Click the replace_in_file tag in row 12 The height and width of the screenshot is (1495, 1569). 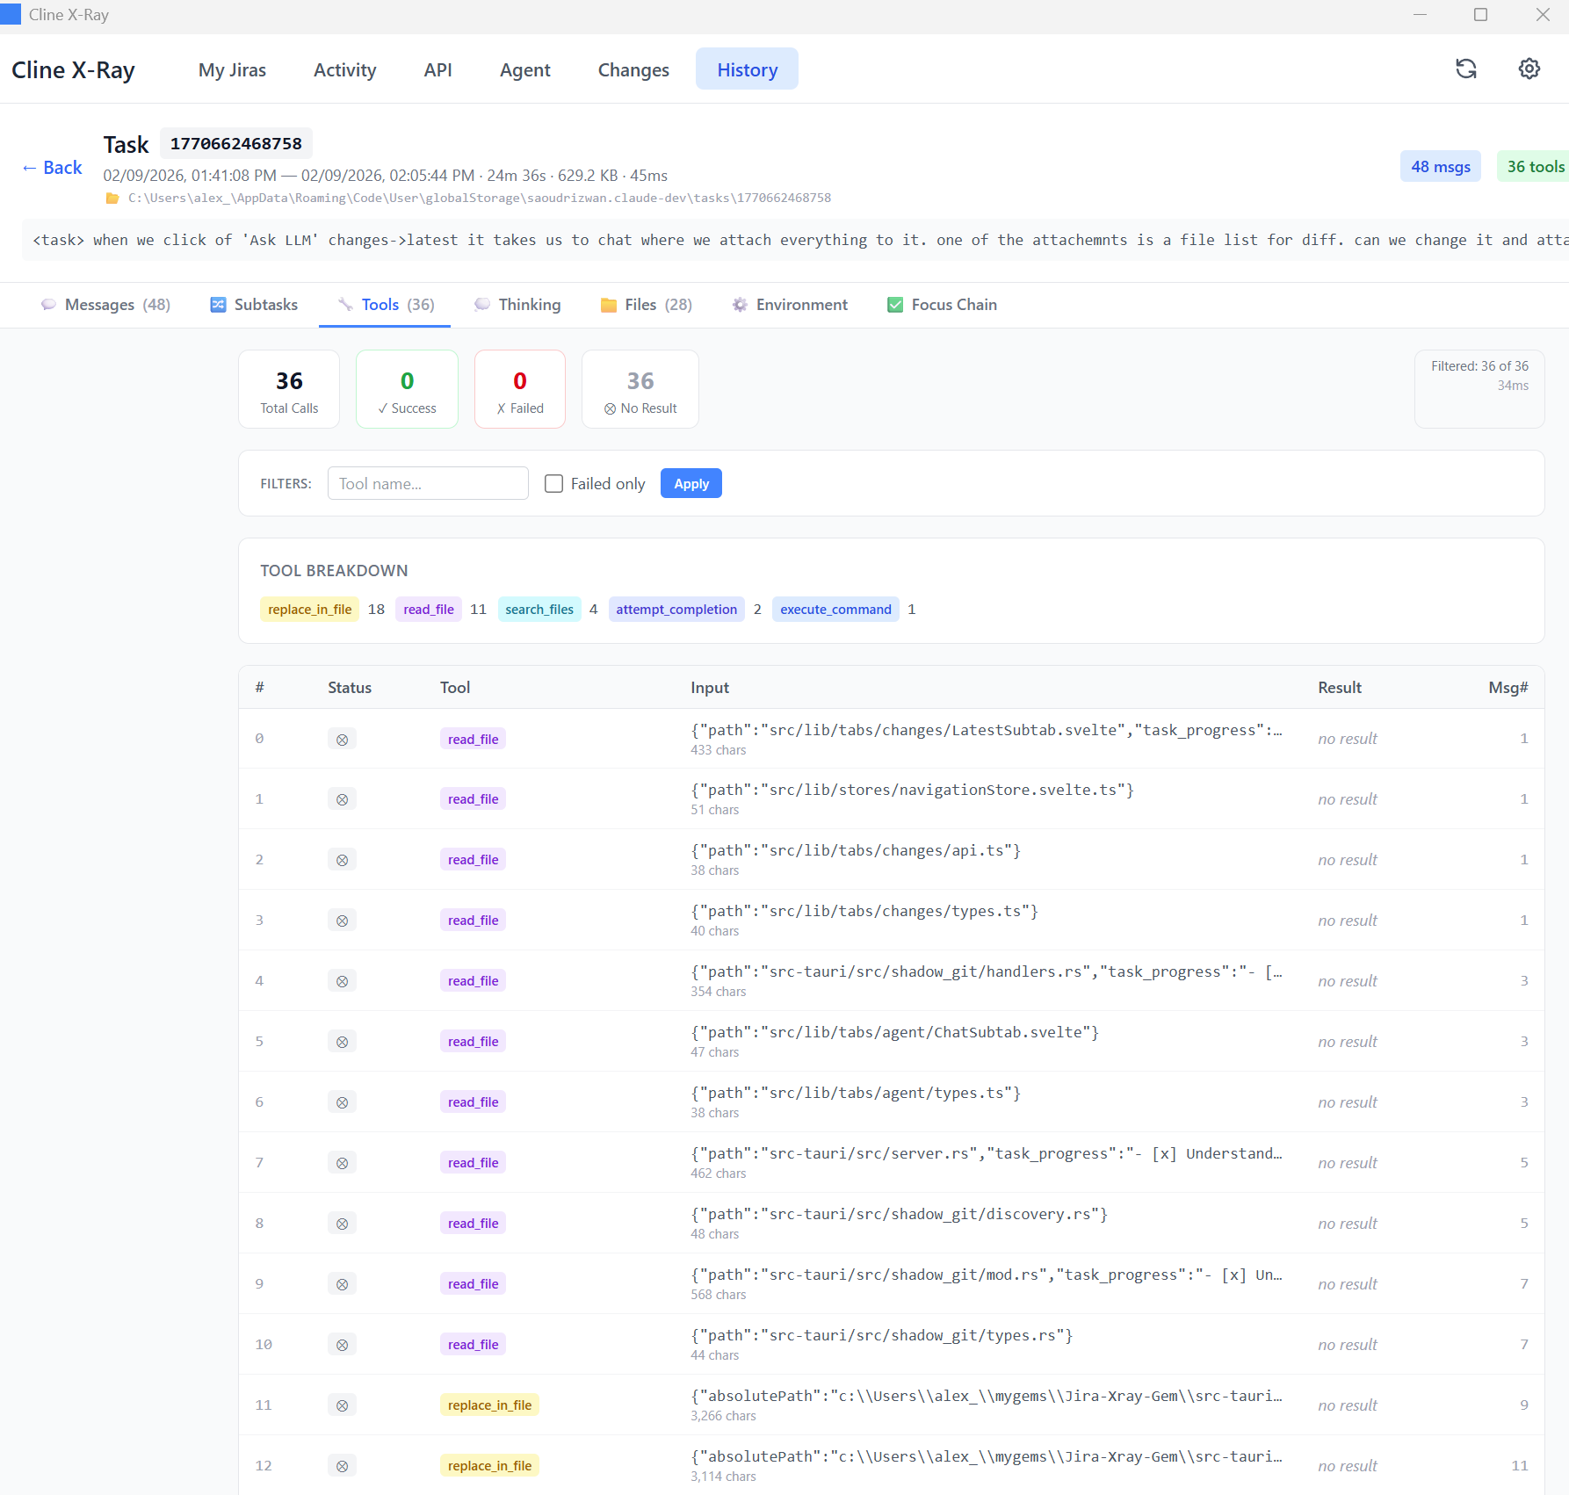click(489, 1466)
